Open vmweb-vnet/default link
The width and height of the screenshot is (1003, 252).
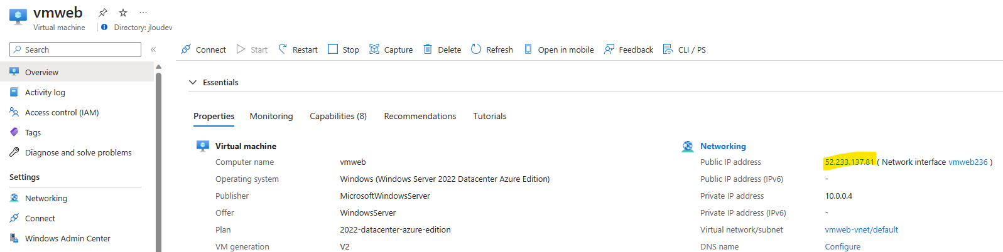point(861,229)
